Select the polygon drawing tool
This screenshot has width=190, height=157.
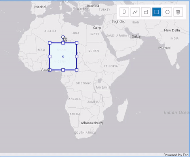(146, 12)
